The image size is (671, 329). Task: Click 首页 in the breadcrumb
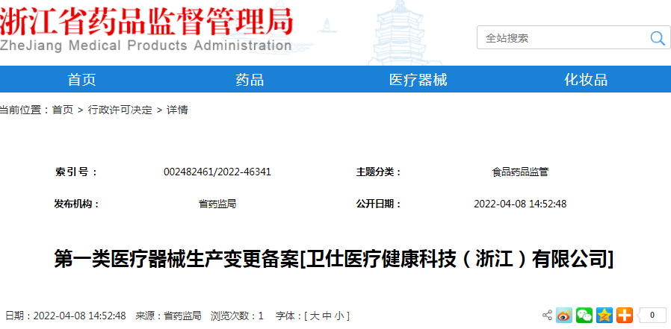63,110
